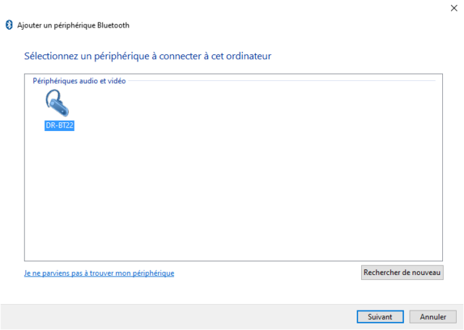The image size is (464, 330).
Task: Select the highlighted DR-BT22 device label
Action: point(59,126)
